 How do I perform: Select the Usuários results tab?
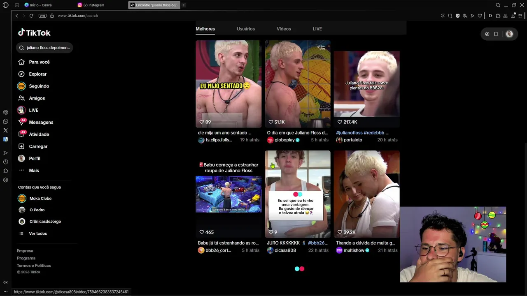click(x=246, y=29)
